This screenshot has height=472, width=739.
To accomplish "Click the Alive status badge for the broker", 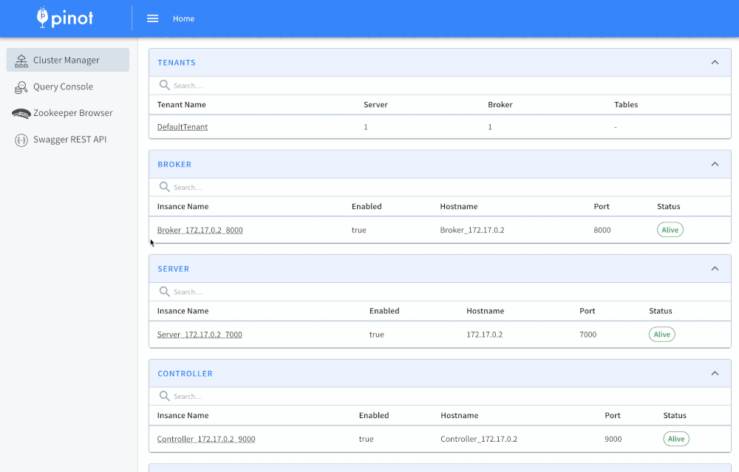I will 670,230.
